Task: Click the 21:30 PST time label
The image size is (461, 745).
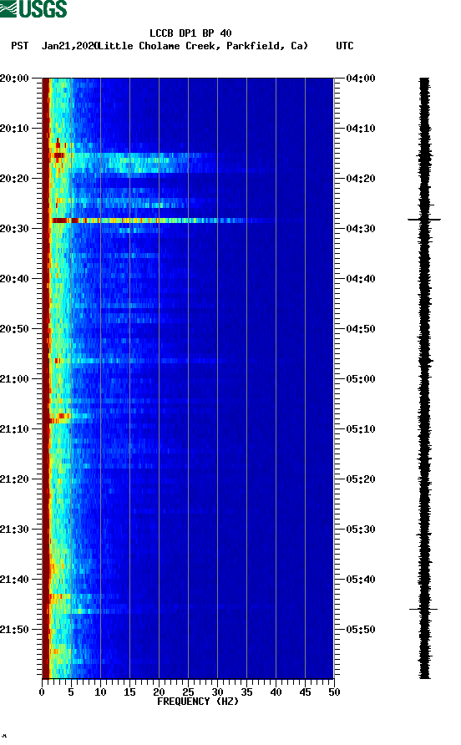Action: 14,530
